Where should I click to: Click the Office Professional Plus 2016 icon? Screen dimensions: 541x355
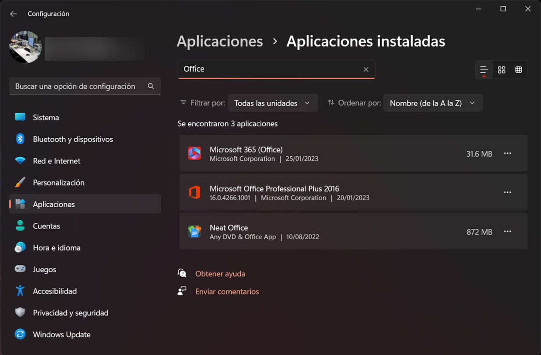tap(195, 192)
